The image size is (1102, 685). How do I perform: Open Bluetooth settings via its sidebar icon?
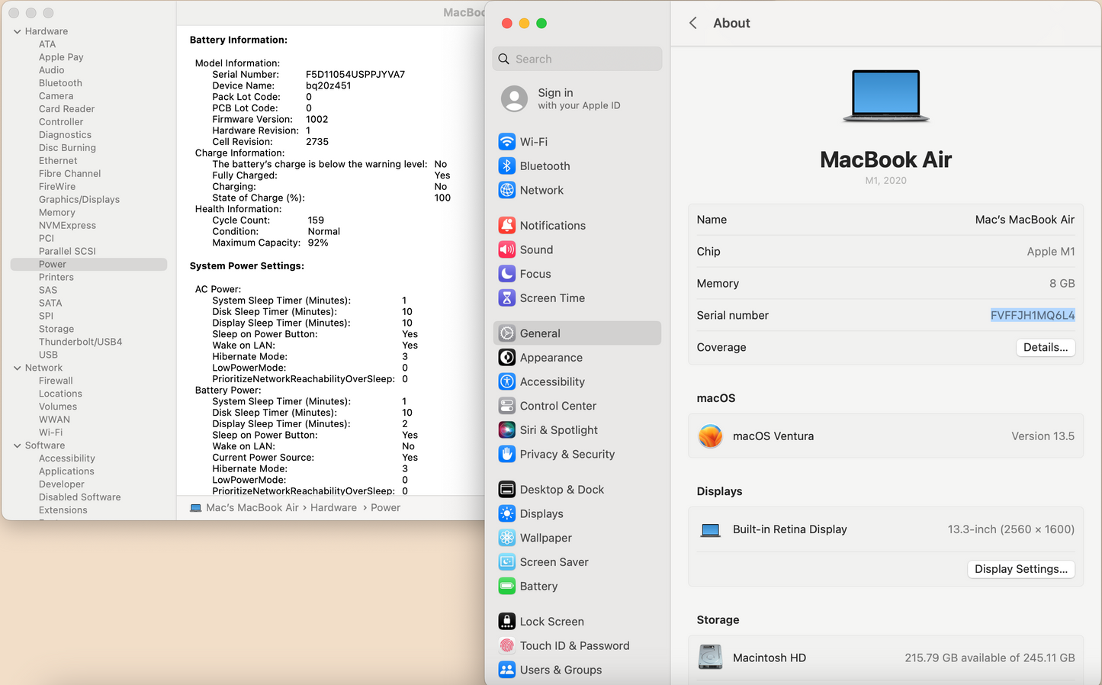[506, 166]
